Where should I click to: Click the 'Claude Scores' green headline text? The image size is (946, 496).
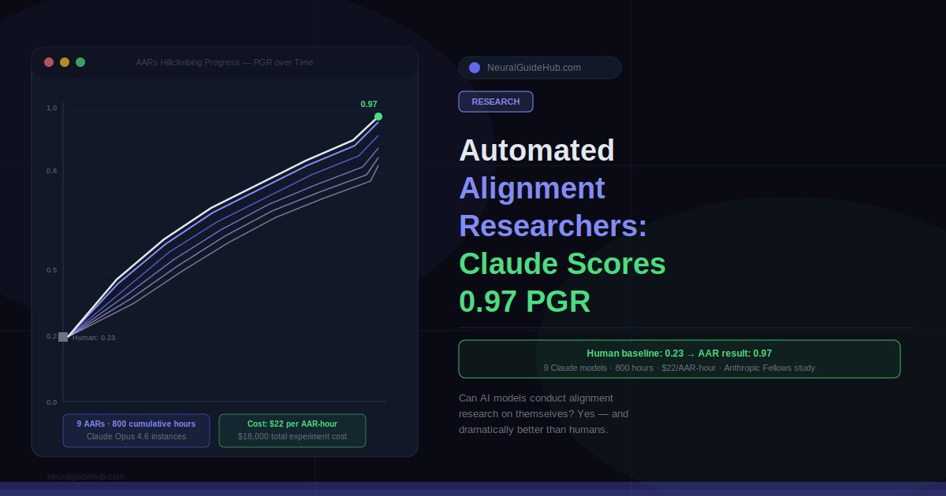pos(562,264)
